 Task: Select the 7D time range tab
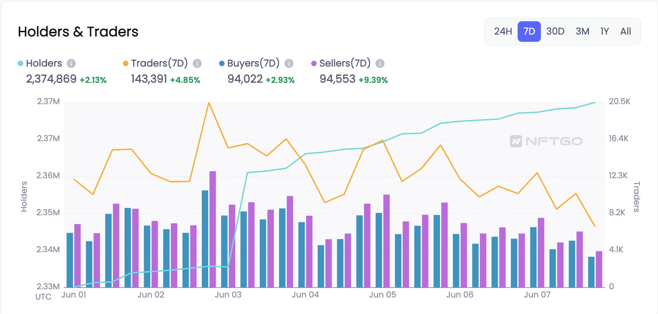[529, 32]
